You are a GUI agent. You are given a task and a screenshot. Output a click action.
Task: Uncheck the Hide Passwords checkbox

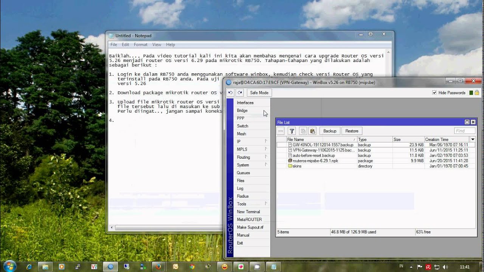[434, 93]
